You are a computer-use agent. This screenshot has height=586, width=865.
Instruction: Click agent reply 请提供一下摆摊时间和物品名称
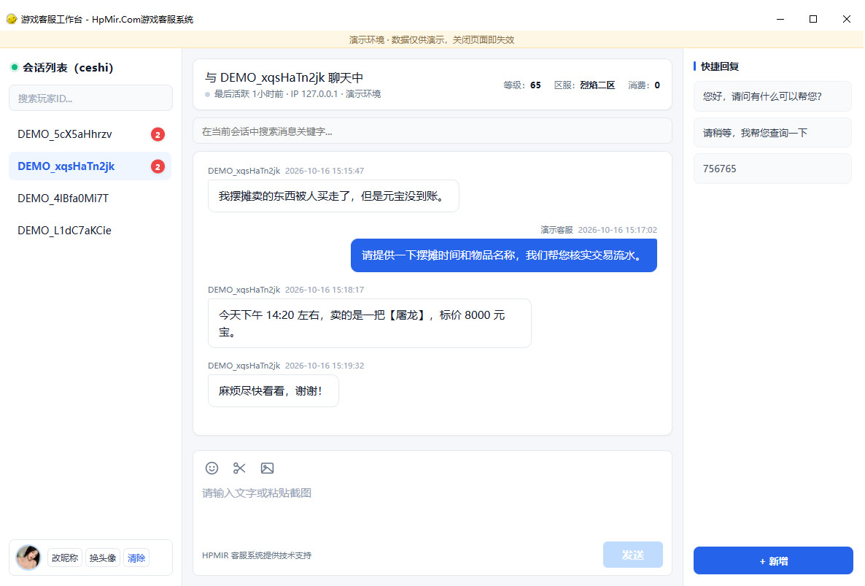click(504, 255)
